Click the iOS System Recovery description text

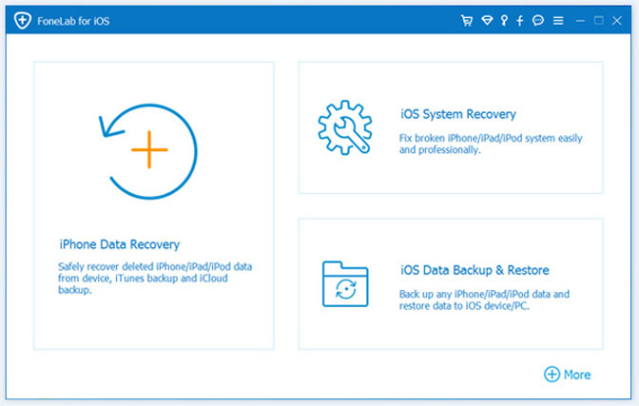pos(491,144)
